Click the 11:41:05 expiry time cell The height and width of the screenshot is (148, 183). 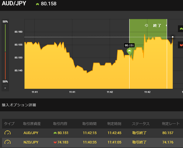[114, 142]
